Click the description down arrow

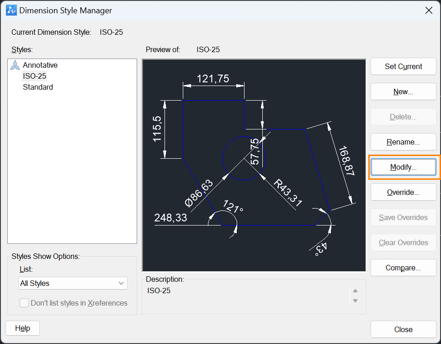coord(355,301)
